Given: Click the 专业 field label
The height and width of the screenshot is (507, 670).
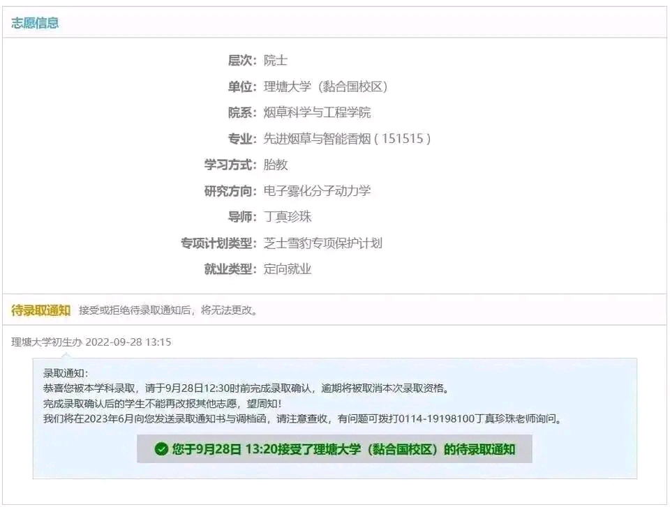Looking at the screenshot, I should [x=242, y=138].
